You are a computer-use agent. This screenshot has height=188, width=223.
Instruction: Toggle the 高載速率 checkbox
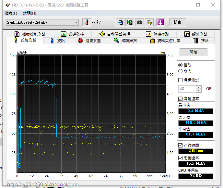click(180, 158)
